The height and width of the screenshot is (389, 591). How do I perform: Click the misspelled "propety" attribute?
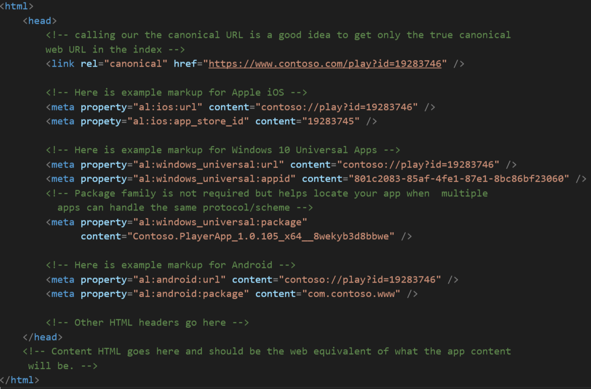[x=101, y=121]
